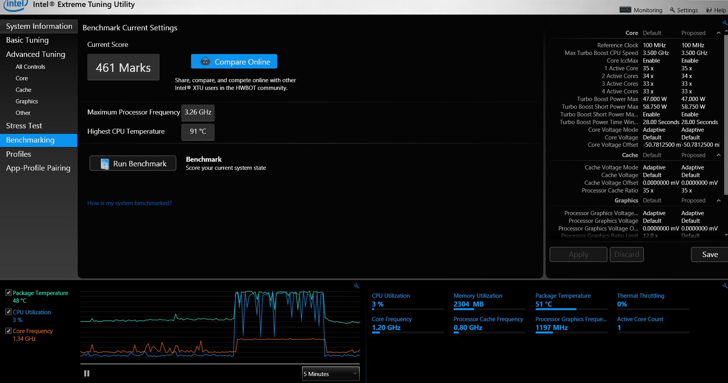Click Processor Graphics Frequency tile bar
Screen dimensions: 728x383
click(x=571, y=332)
